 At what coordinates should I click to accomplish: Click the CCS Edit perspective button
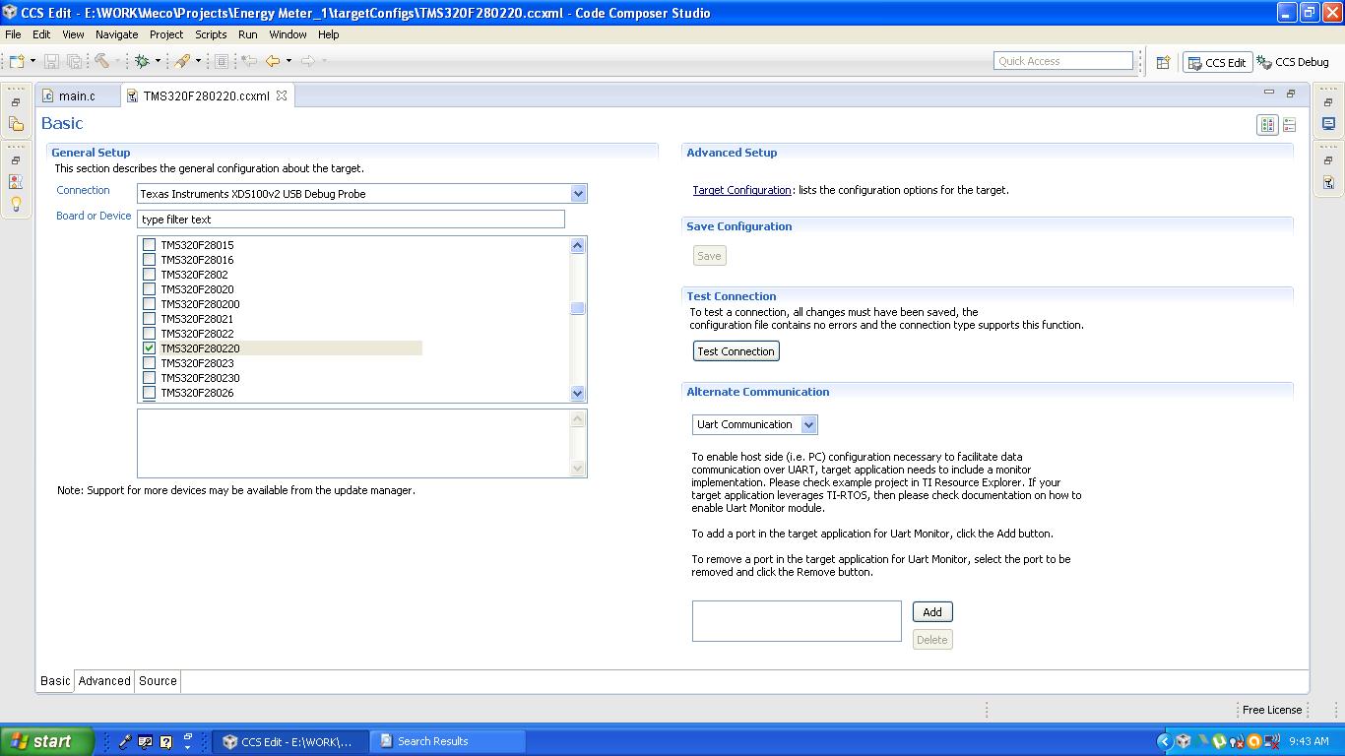pyautogui.click(x=1217, y=62)
